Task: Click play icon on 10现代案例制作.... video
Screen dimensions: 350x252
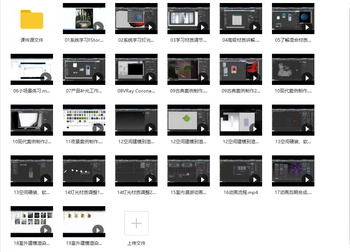Action: click(x=307, y=78)
